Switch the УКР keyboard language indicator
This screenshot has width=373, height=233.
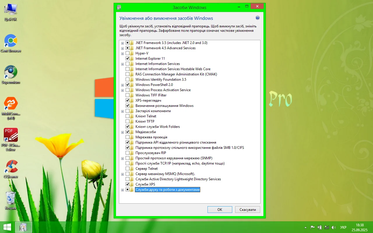click(343, 227)
